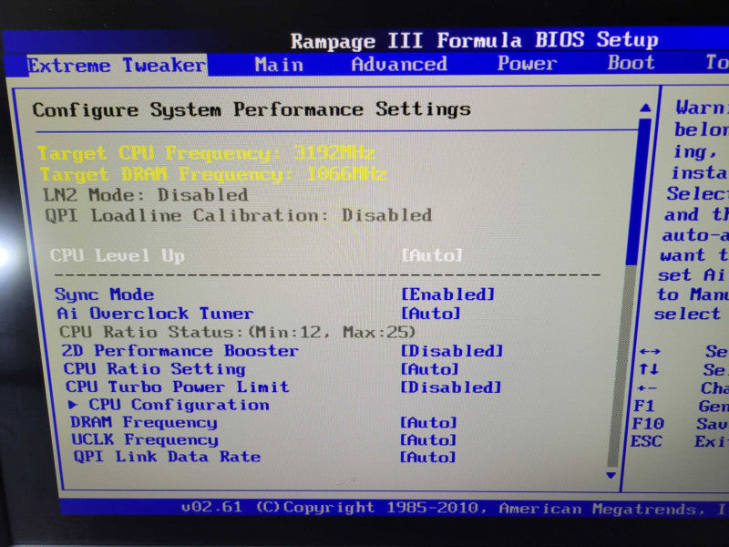Open the CPU Configuration submenu entry

[x=179, y=404]
